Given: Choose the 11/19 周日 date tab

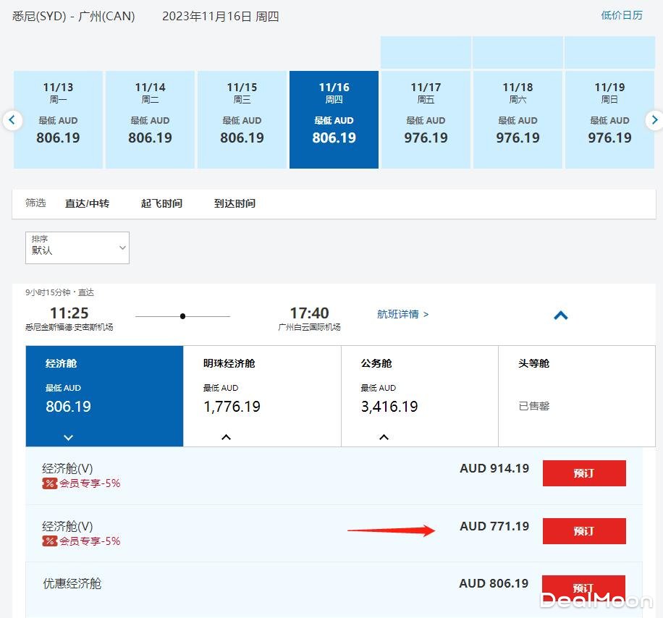Looking at the screenshot, I should [609, 119].
